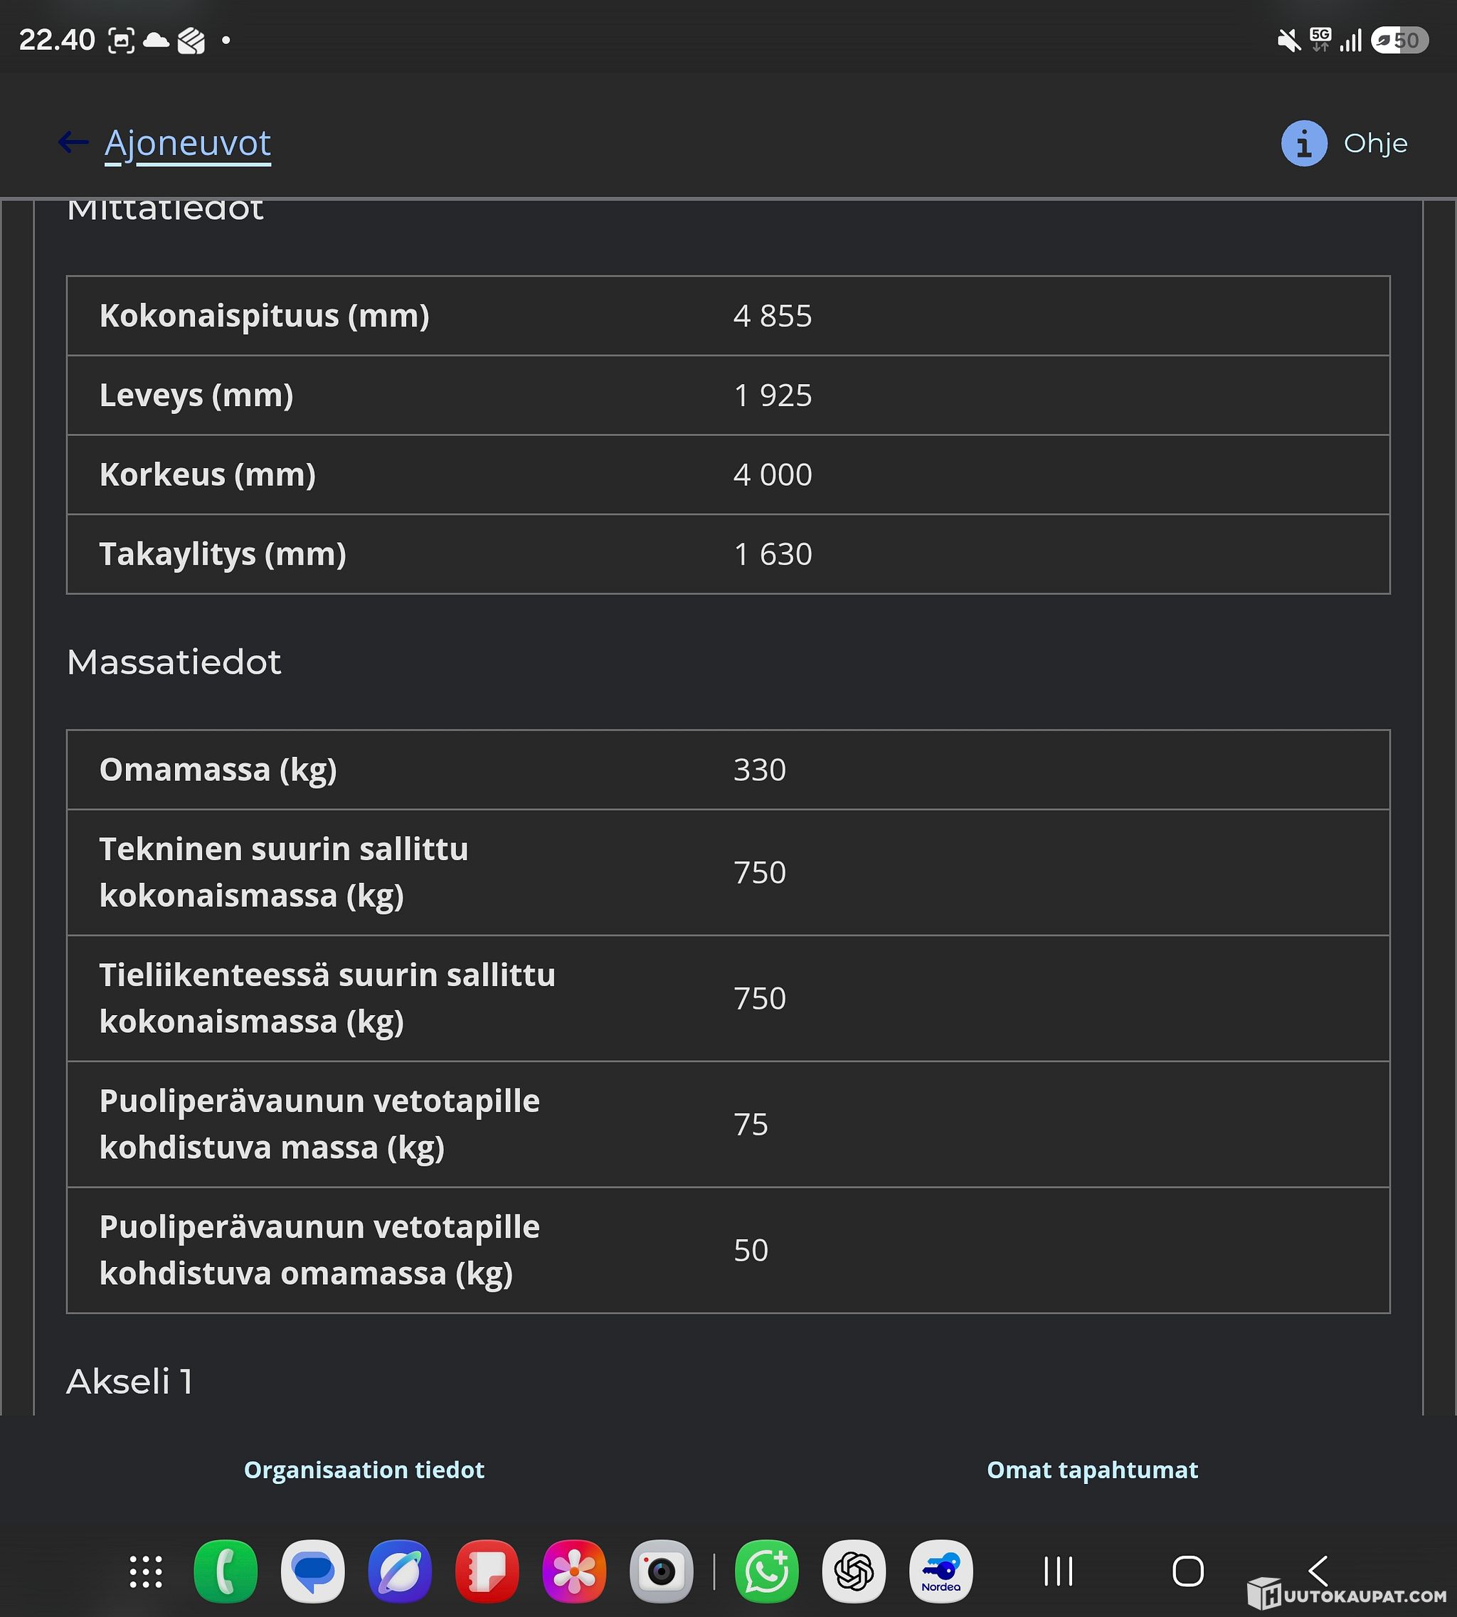Launch the Camera app icon
The height and width of the screenshot is (1617, 1457).
coord(661,1571)
